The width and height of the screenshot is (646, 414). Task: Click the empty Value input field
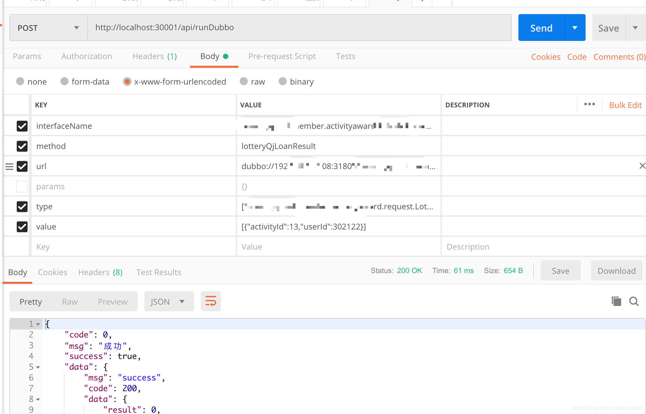(338, 247)
